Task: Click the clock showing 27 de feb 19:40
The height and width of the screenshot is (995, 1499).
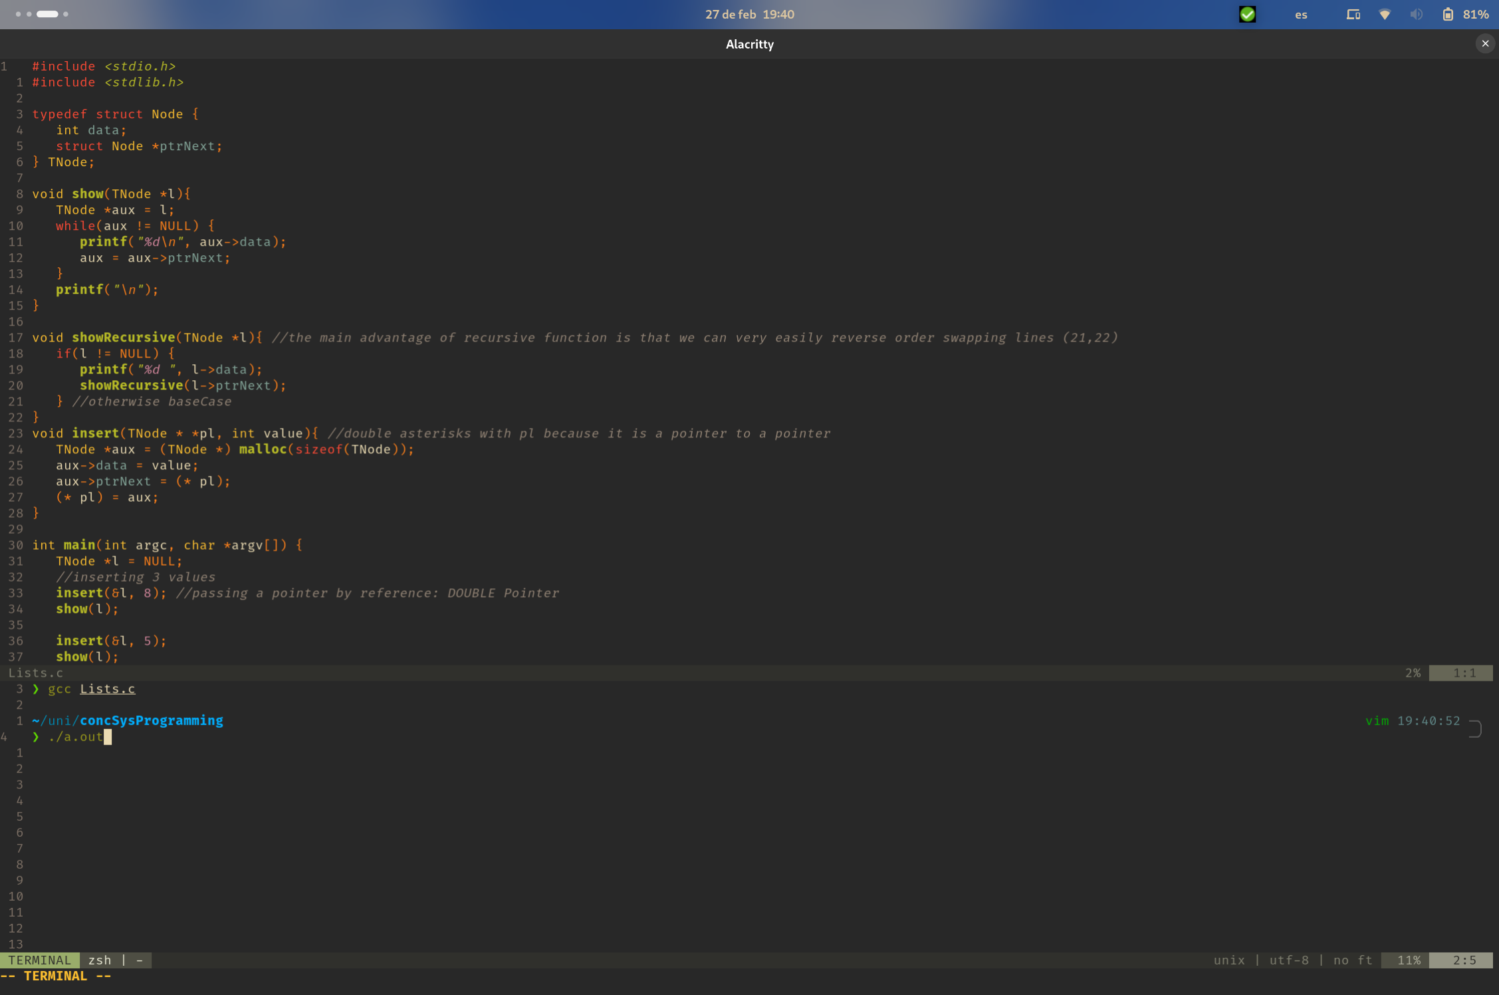Action: point(749,14)
